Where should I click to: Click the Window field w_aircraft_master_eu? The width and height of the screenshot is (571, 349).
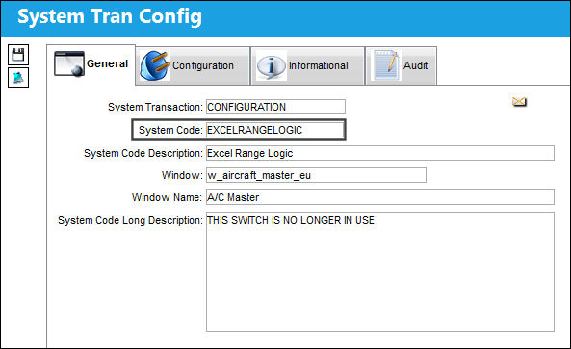click(x=316, y=175)
